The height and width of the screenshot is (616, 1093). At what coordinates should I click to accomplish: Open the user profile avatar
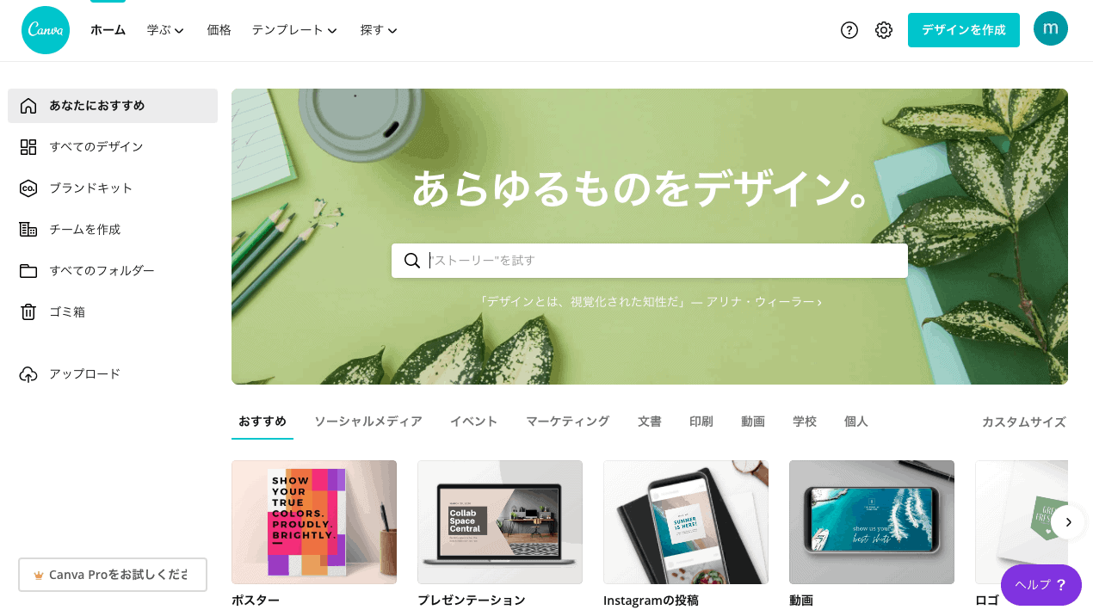coord(1051,28)
